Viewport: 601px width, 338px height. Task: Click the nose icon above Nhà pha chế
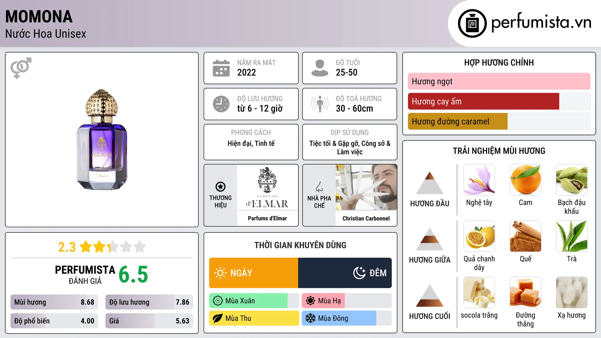pyautogui.click(x=319, y=187)
